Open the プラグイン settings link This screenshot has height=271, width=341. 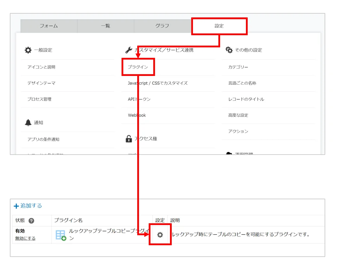[x=138, y=67]
